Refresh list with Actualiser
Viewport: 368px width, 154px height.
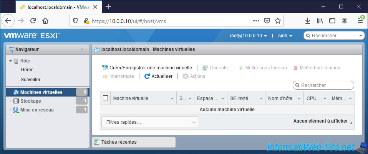pyautogui.click(x=158, y=76)
